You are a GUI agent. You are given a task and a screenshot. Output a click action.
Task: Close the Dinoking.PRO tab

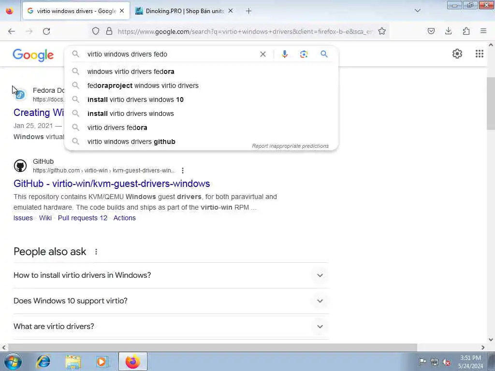231,11
